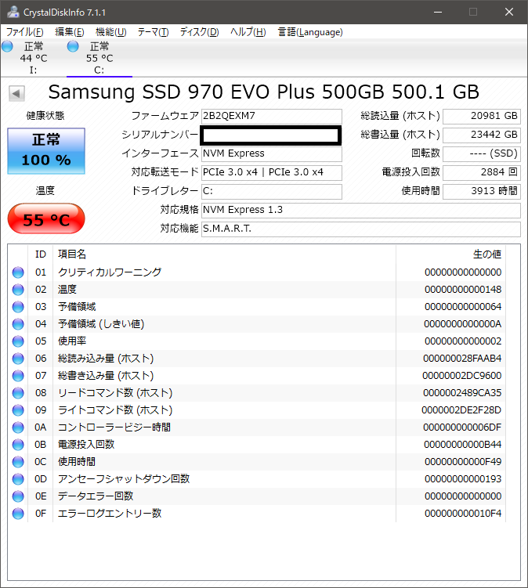Click status orb for クリティカルワーニング row
This screenshot has height=588, width=528.
pyautogui.click(x=18, y=272)
